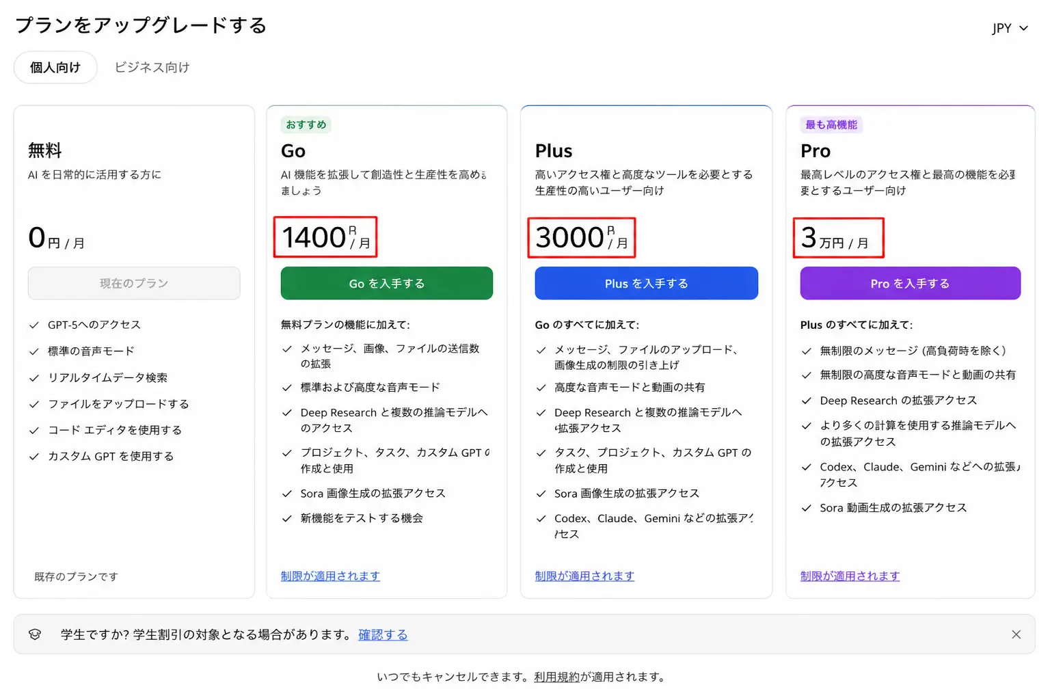The image size is (1050, 700).
Task: Click checkmark beside 無制限の高度な音声モードと動画の共有
Action: point(807,375)
